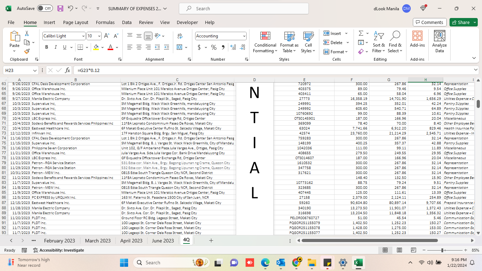Open the Accounting number format dropdown
The width and height of the screenshot is (482, 271).
244,36
